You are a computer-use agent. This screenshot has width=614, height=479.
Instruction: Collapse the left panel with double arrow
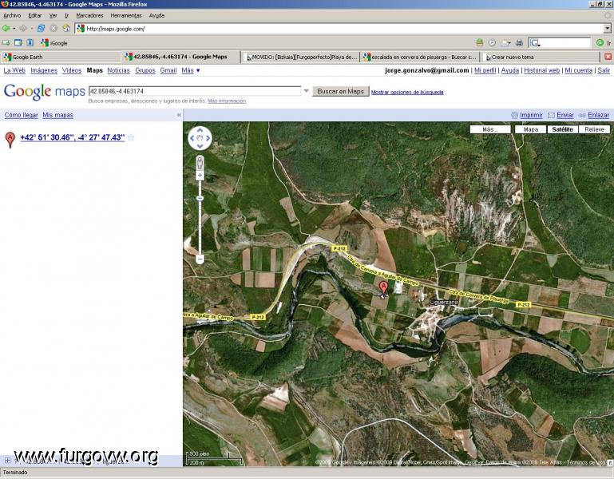tap(179, 115)
